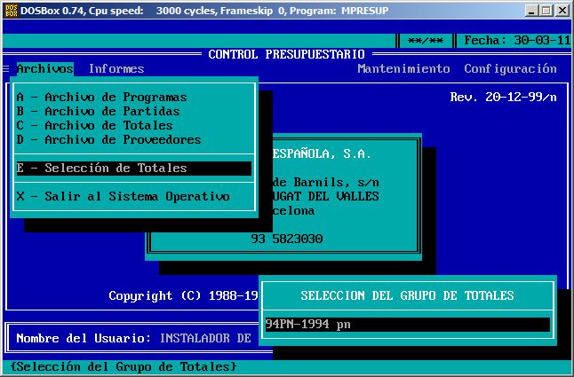Click the ≡ system menu symbol
Screen dimensions: 574x377
tap(6, 69)
